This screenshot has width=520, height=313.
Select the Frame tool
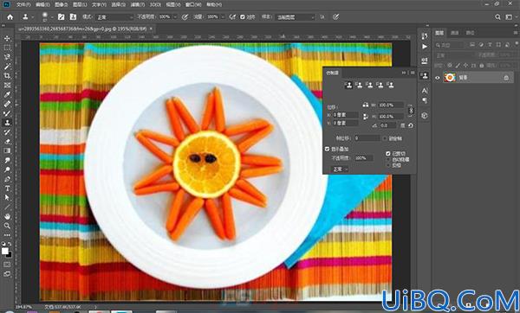(x=7, y=85)
